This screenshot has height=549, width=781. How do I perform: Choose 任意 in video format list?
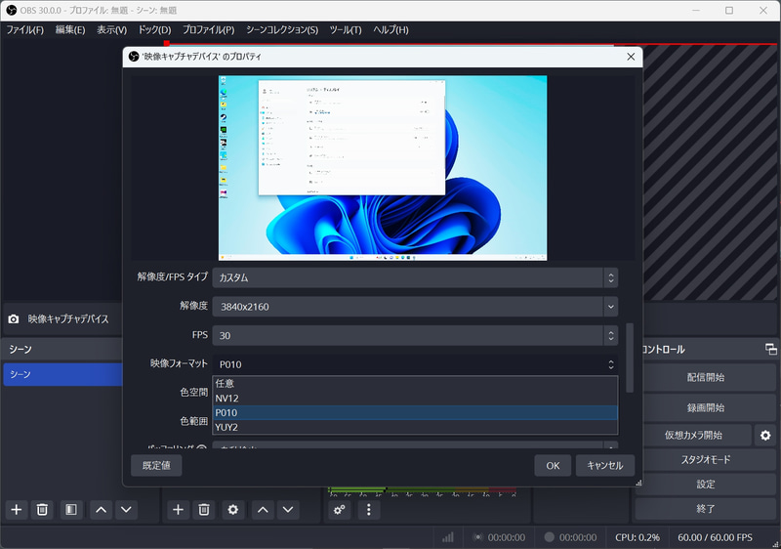point(415,383)
